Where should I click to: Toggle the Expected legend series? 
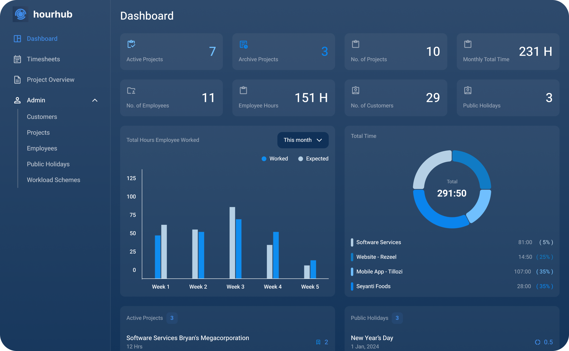(x=313, y=159)
